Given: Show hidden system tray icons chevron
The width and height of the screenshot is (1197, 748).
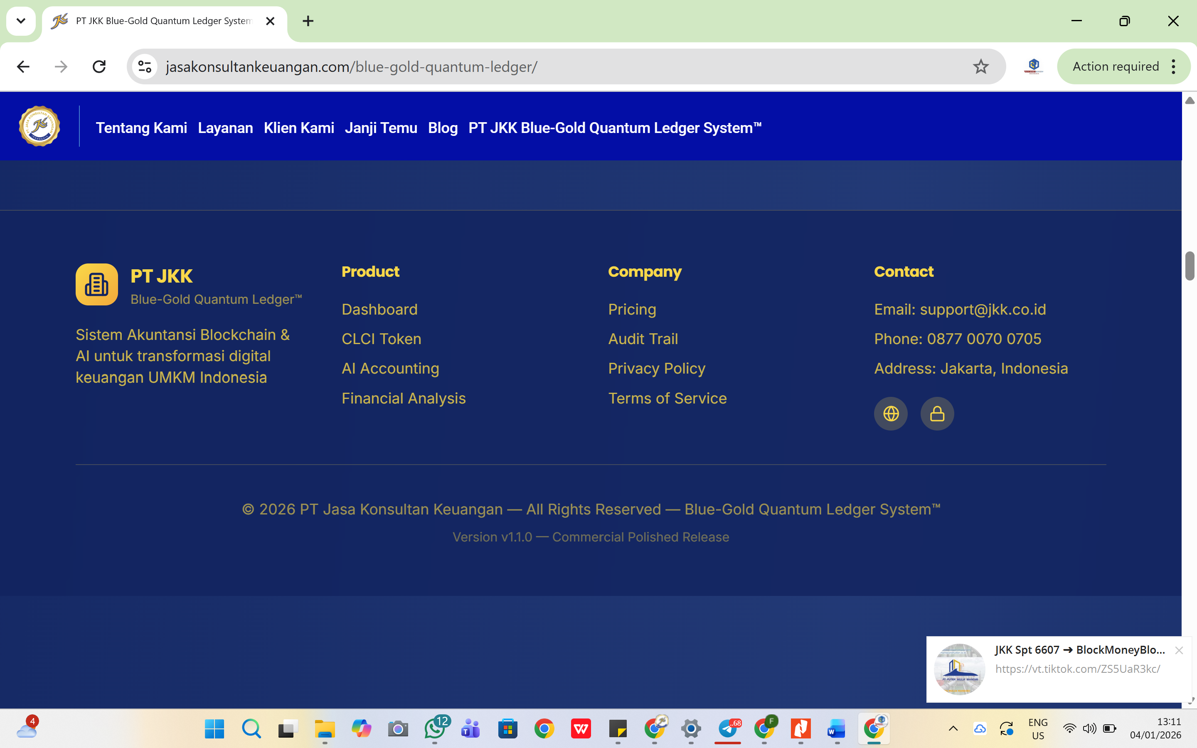Looking at the screenshot, I should coord(953,728).
